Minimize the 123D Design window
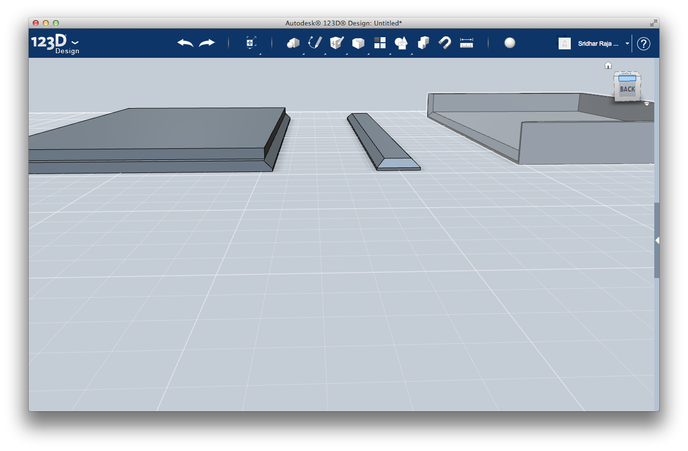Image resolution: width=688 pixels, height=451 pixels. [46, 23]
